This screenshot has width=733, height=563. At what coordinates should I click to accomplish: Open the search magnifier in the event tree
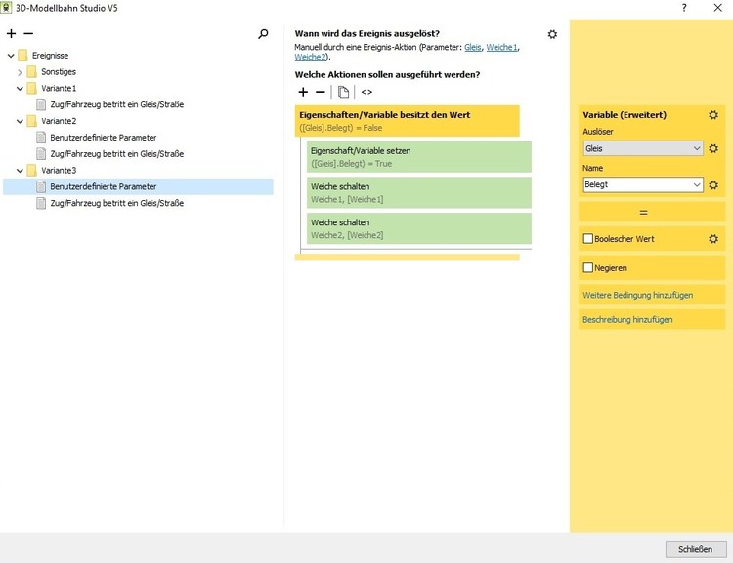click(x=263, y=33)
